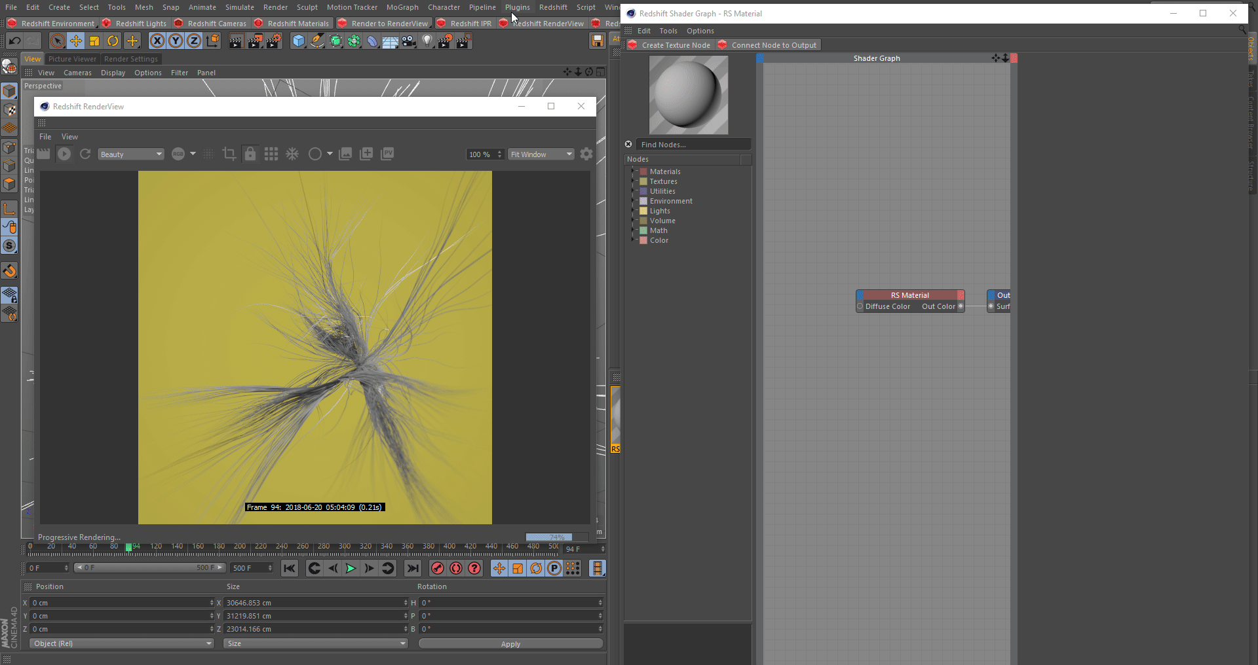1258x665 pixels.
Task: Toggle Parameter keyframe recording P button
Action: coord(554,568)
